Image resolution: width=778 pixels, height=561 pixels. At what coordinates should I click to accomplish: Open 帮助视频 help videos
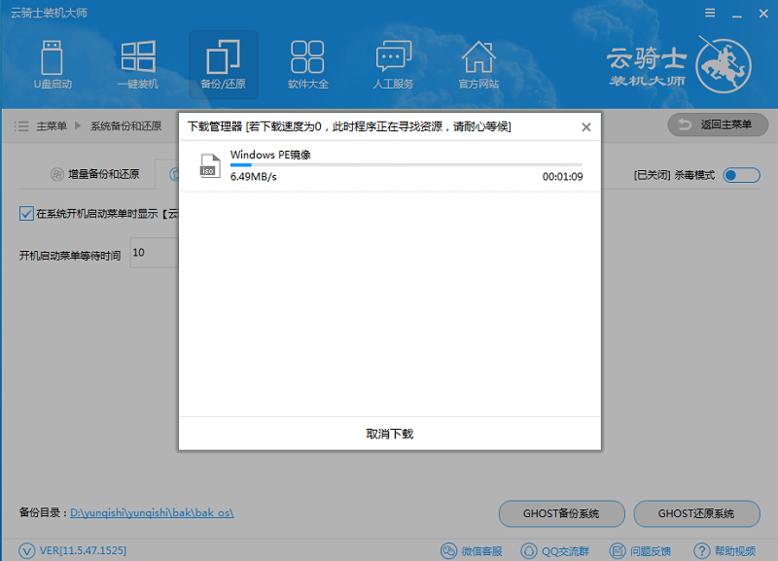[725, 551]
